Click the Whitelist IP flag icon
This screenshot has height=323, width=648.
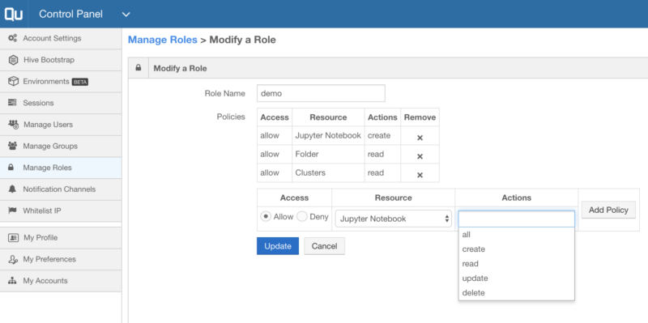coord(13,210)
